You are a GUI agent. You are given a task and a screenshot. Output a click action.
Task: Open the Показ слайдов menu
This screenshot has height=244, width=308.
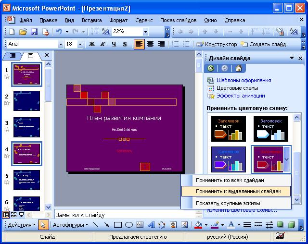point(179,20)
